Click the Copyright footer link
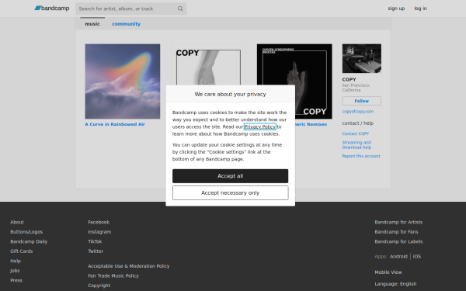This screenshot has width=466, height=291. tap(99, 286)
